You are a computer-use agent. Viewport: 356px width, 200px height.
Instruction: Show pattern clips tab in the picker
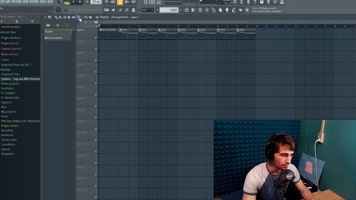tap(48, 25)
